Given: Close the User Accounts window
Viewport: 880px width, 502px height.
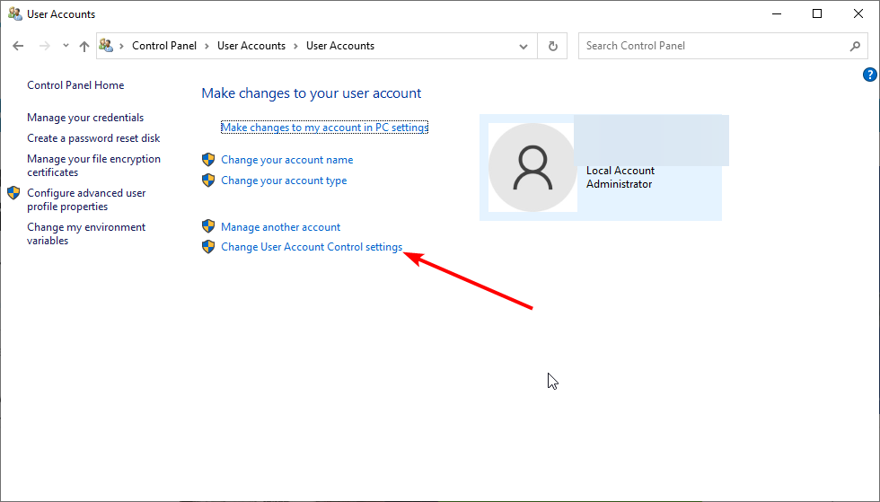Looking at the screenshot, I should 858,14.
